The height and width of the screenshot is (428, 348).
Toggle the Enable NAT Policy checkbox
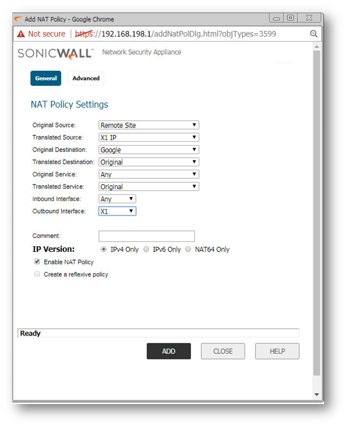click(38, 262)
